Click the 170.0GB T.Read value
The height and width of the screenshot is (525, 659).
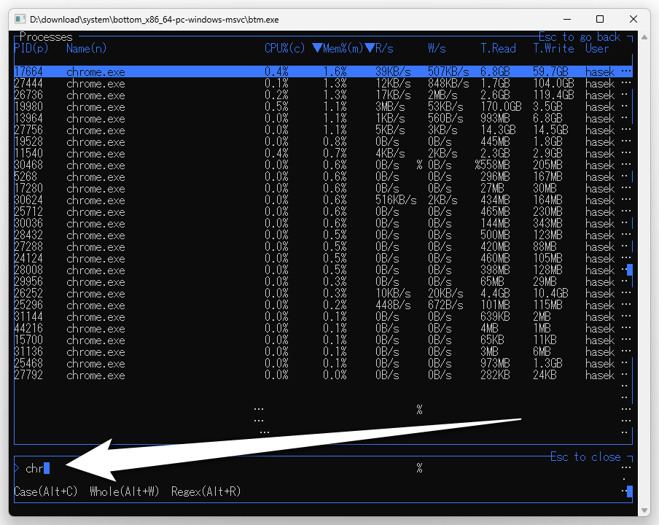[501, 106]
